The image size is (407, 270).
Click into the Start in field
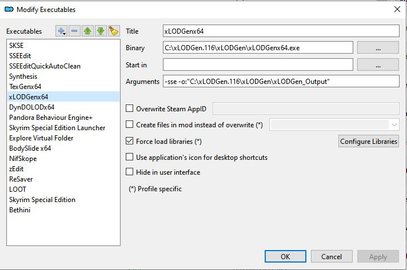pyautogui.click(x=258, y=65)
